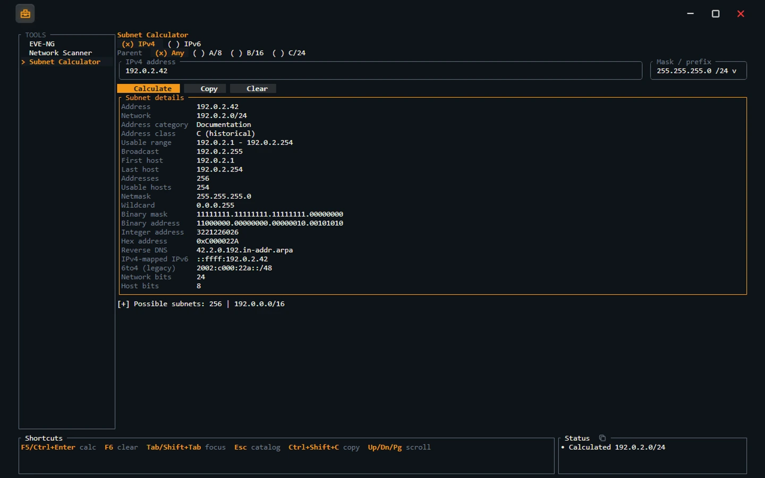The image size is (765, 478).
Task: Choose the Any parent radio option
Action: [x=169, y=53]
